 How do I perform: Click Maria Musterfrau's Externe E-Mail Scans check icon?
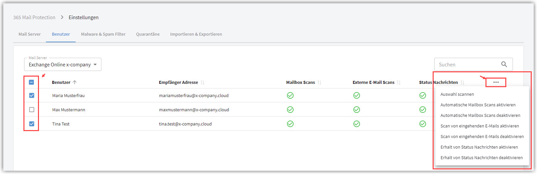pyautogui.click(x=357, y=95)
